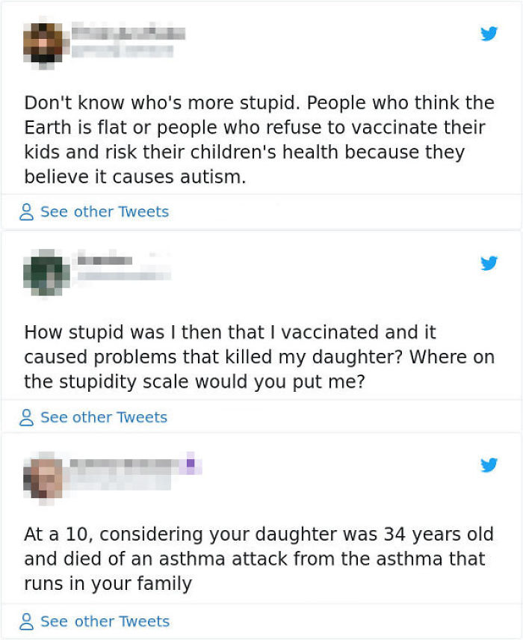Click the Twitter bird icon on the third tweet

coord(489,464)
